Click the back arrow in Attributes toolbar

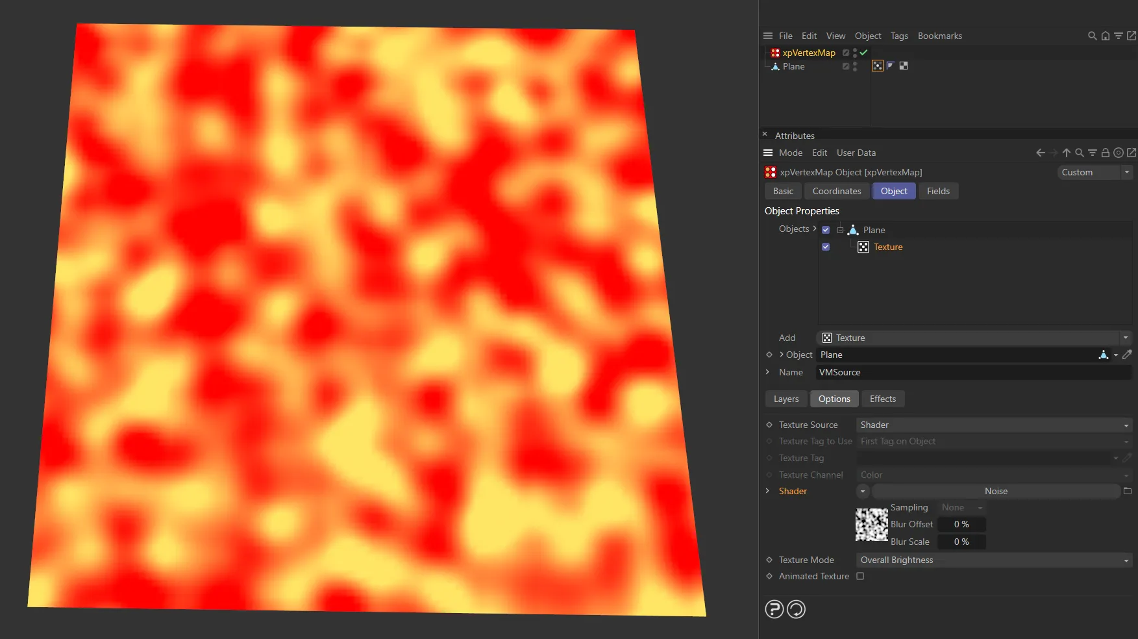[1040, 153]
